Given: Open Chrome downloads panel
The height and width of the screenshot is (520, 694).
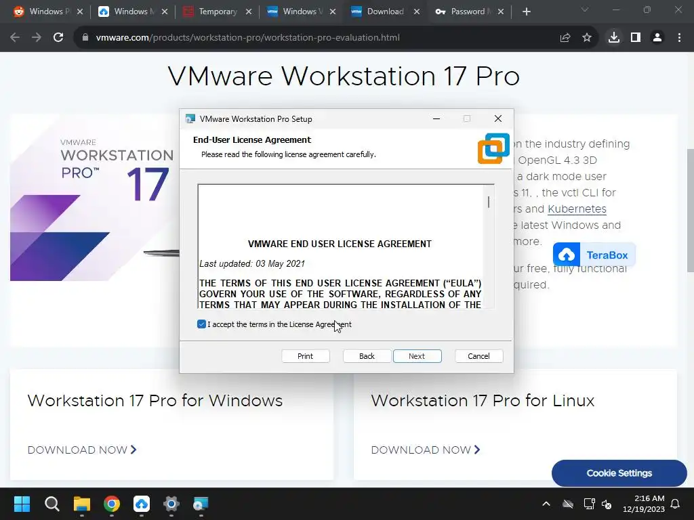Looking at the screenshot, I should click(x=614, y=38).
